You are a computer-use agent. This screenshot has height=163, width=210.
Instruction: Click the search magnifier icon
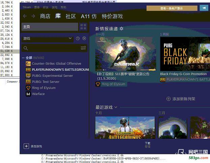(x=26, y=48)
